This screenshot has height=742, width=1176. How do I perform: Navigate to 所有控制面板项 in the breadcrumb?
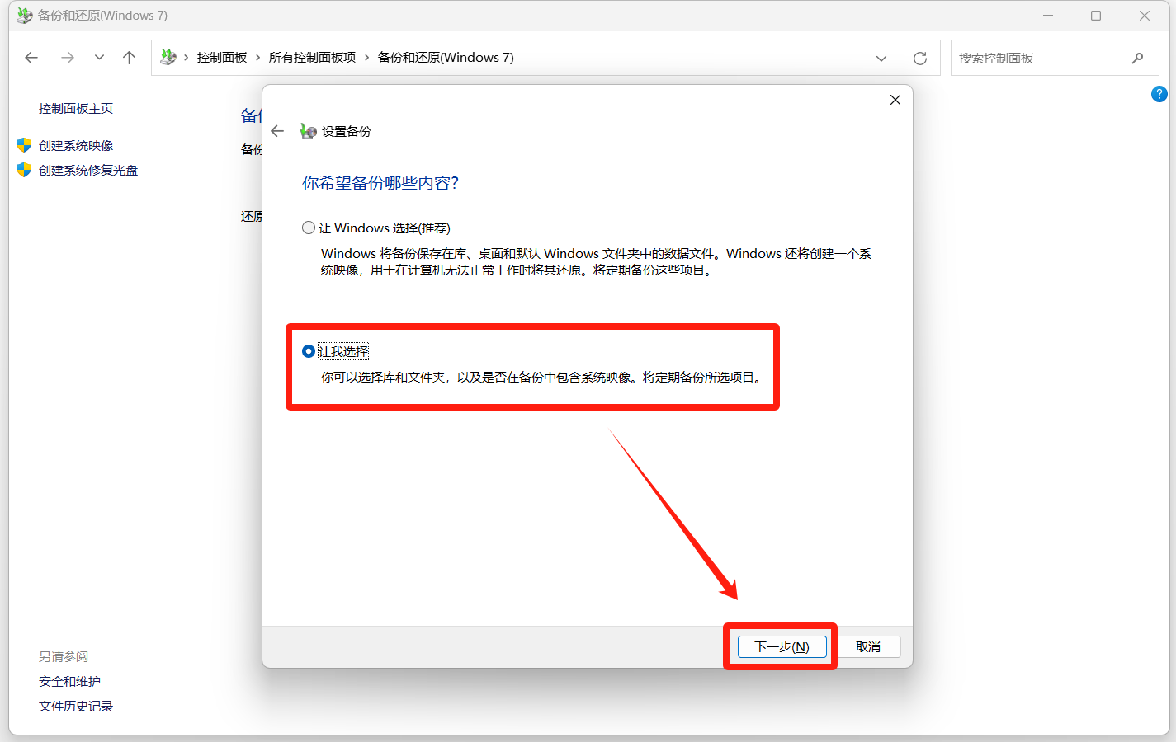pos(312,58)
